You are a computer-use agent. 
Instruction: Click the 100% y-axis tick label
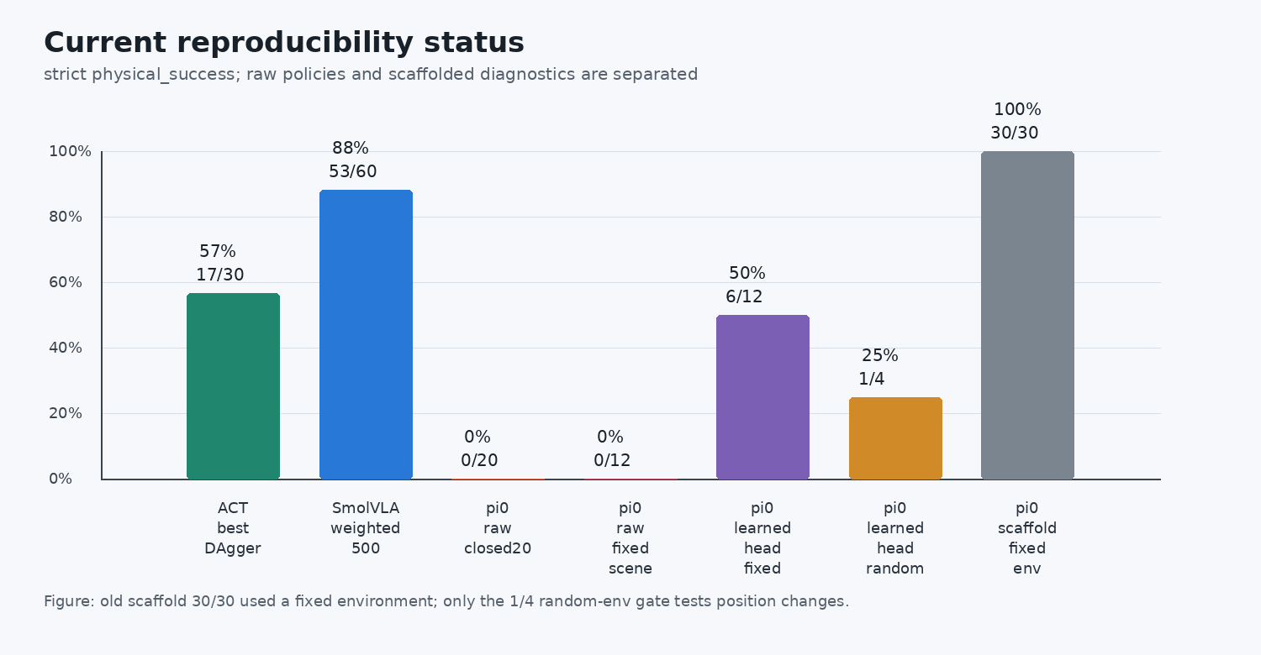tap(70, 151)
